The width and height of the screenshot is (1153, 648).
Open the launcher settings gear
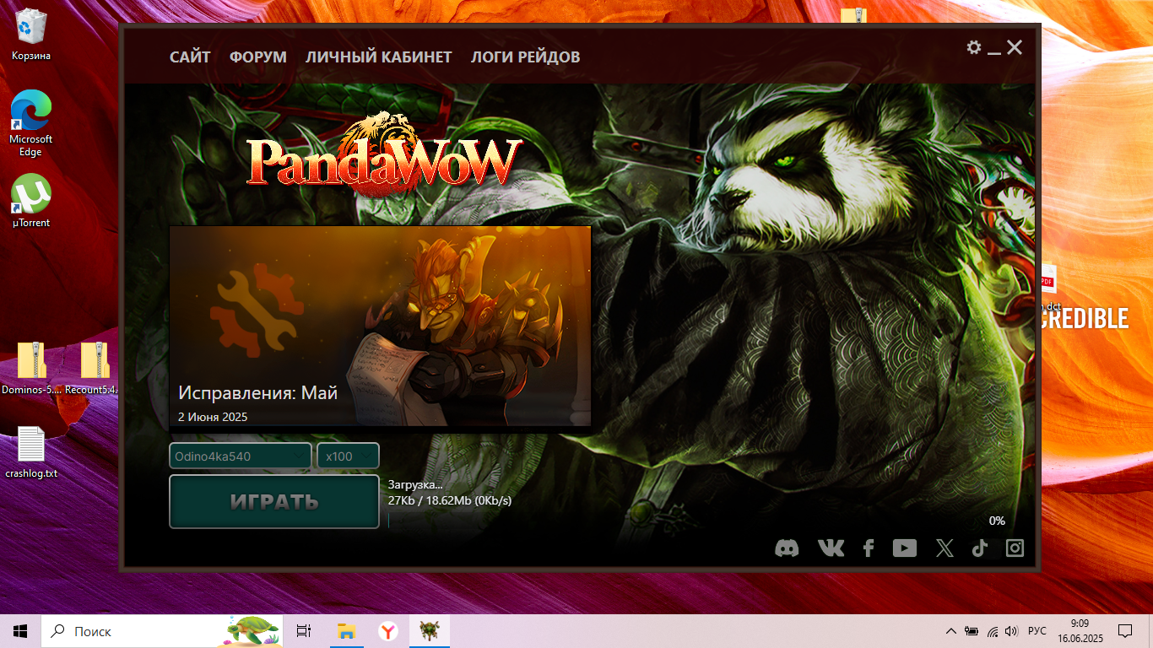tap(974, 47)
